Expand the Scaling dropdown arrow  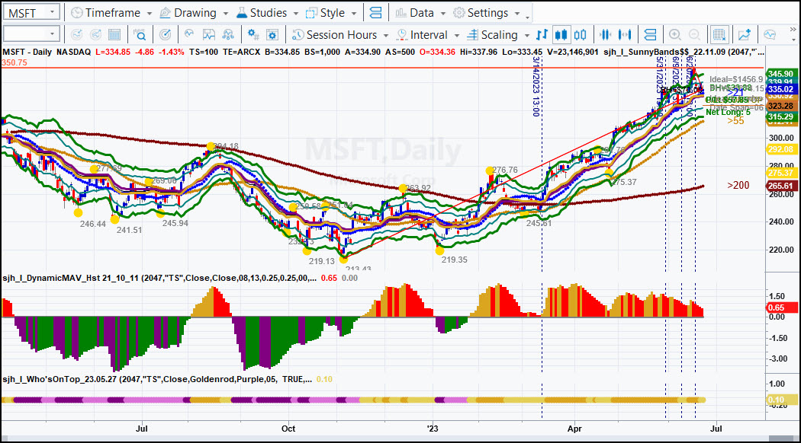point(526,35)
